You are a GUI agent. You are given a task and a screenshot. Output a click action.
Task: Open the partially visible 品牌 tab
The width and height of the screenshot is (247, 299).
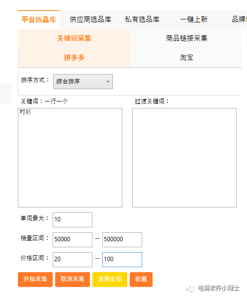click(239, 19)
